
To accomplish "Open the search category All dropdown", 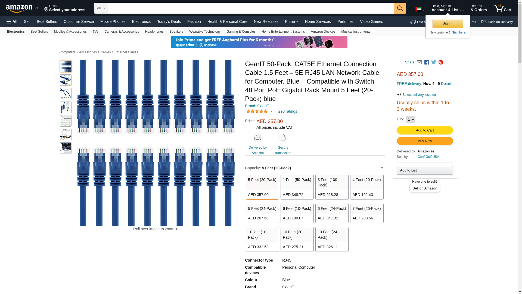I will coord(101,8).
